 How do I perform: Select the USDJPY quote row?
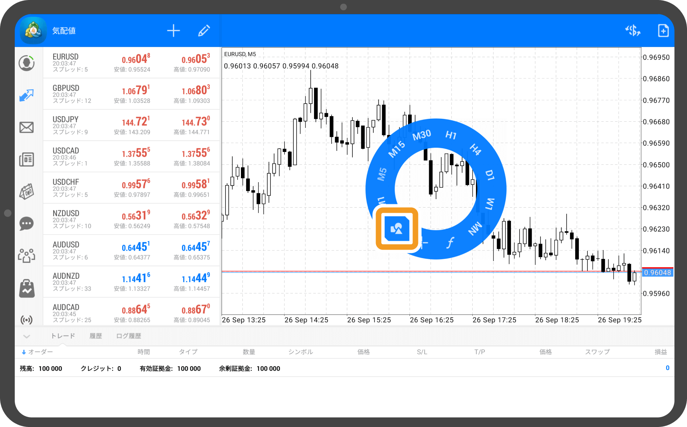(x=131, y=125)
